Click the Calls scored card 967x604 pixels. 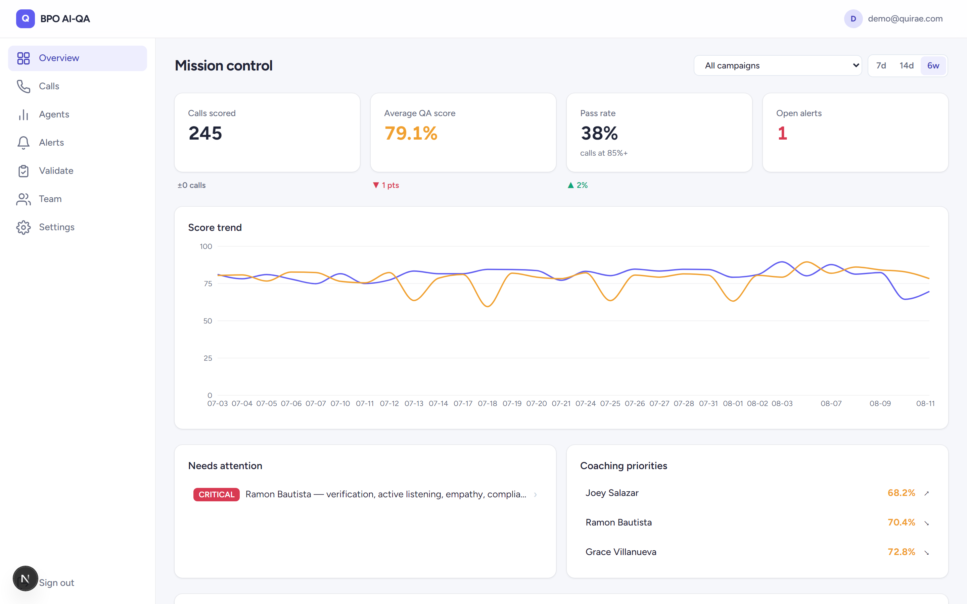[267, 133]
